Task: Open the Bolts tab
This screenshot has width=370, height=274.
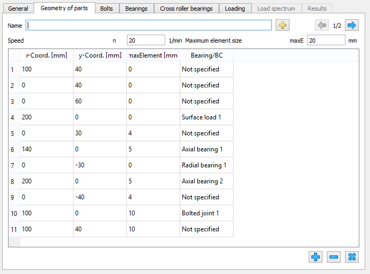Action: pyautogui.click(x=107, y=9)
